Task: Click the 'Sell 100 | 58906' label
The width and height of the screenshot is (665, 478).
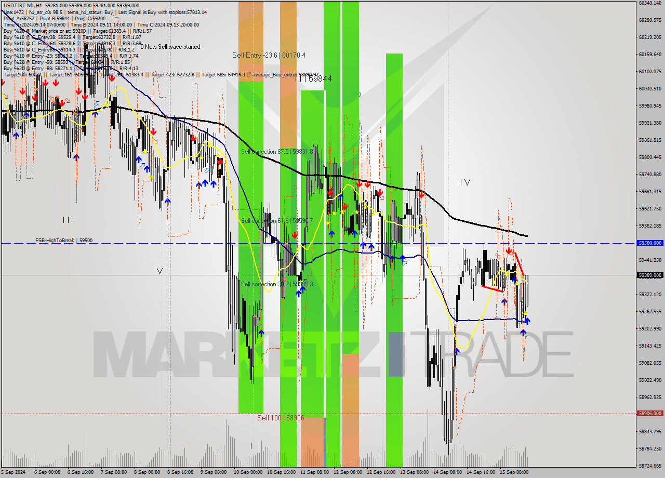Action: click(281, 418)
